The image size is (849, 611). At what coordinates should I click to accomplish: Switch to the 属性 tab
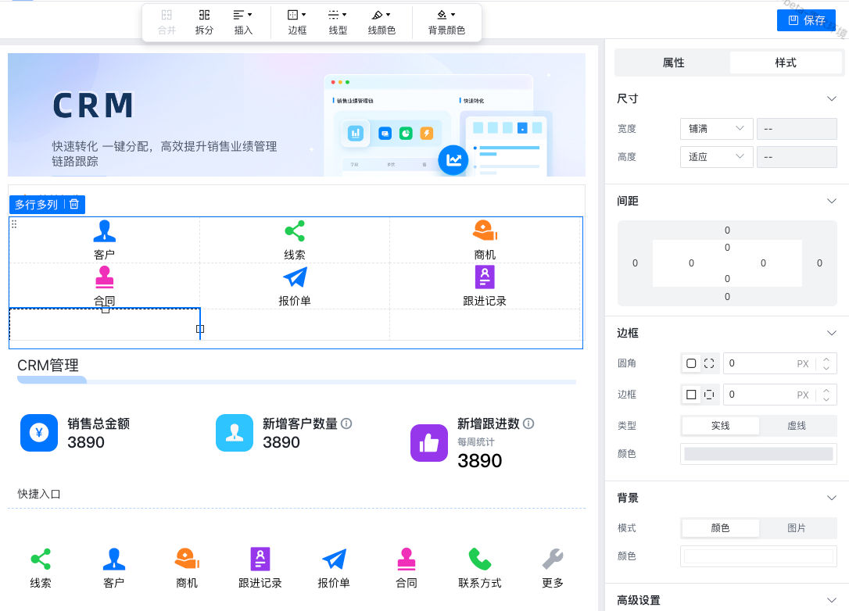(x=673, y=63)
